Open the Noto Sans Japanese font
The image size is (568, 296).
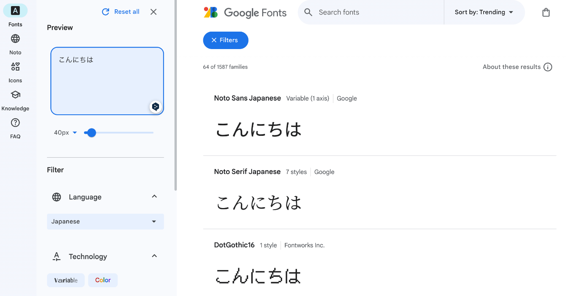click(x=247, y=98)
